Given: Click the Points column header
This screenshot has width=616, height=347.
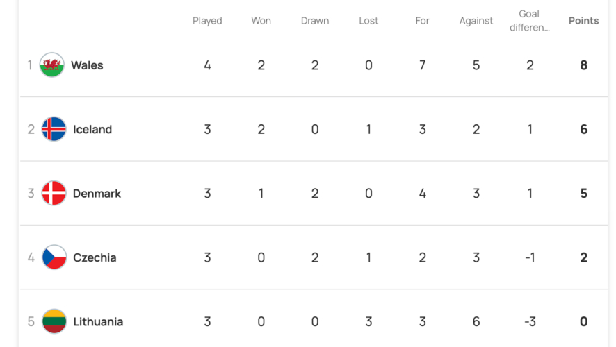Looking at the screenshot, I should (x=583, y=21).
